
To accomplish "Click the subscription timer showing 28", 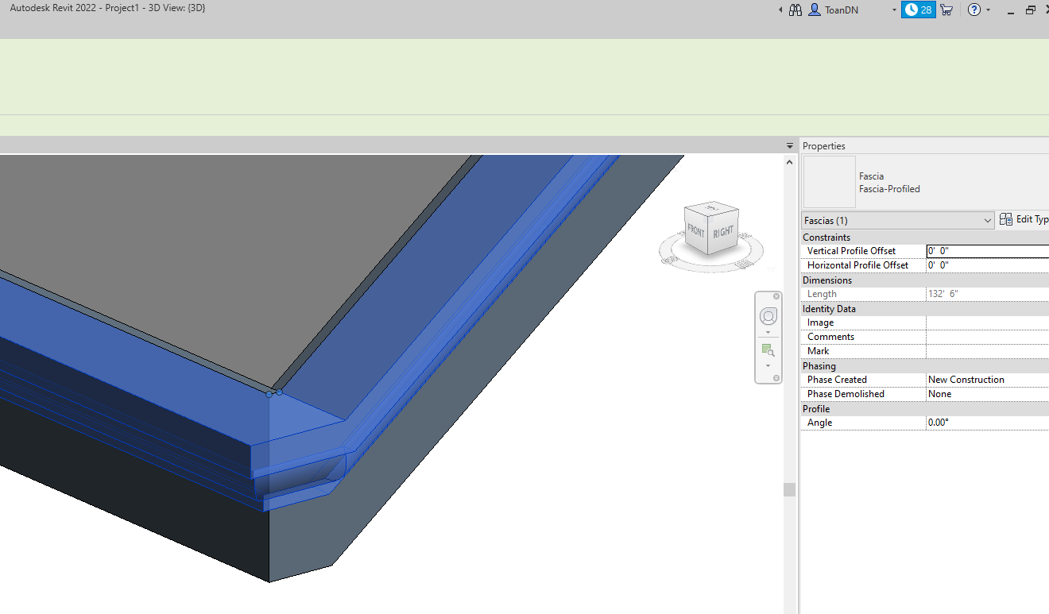I will pos(919,10).
